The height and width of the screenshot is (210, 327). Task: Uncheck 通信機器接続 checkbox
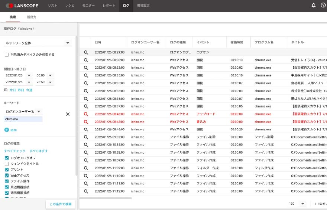pyautogui.click(x=7, y=193)
